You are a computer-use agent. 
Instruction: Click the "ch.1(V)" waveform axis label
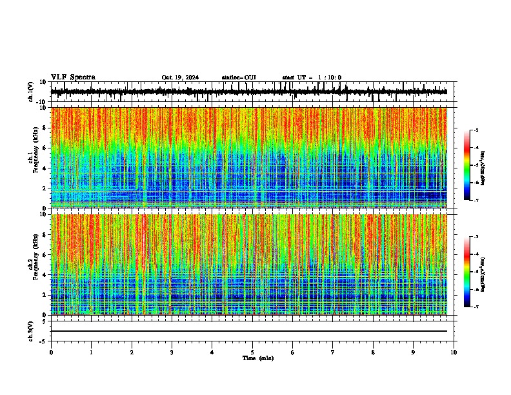tap(31, 92)
